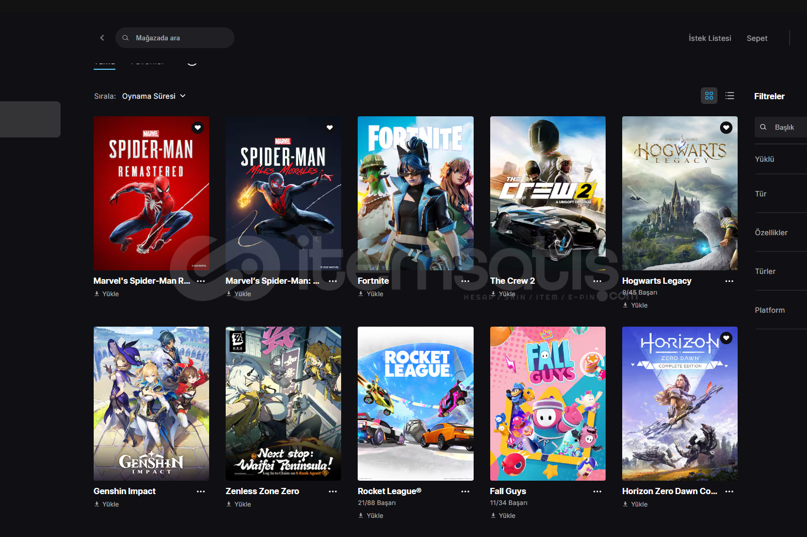Open the three-dot menu for Marvel's Spider-Man Remastered
Viewport: 807px width, 537px height.
point(201,281)
